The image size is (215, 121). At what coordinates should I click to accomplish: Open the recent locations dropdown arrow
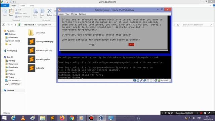coord(12,25)
